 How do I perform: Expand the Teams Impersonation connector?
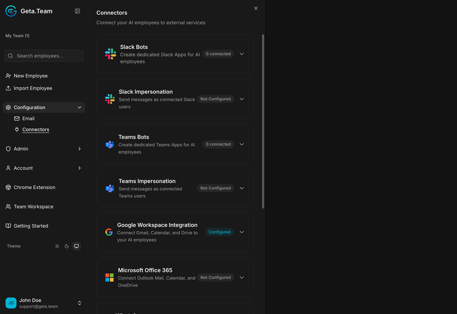click(x=242, y=188)
